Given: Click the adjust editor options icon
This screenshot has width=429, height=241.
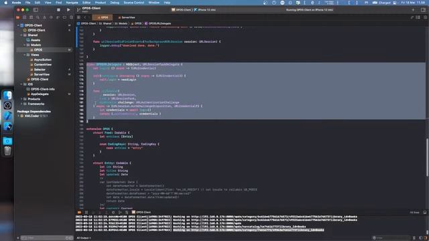Looking at the screenshot, I should [x=418, y=17].
